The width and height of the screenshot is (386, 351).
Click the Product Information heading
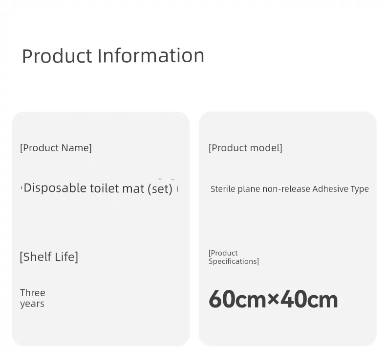[x=113, y=56]
